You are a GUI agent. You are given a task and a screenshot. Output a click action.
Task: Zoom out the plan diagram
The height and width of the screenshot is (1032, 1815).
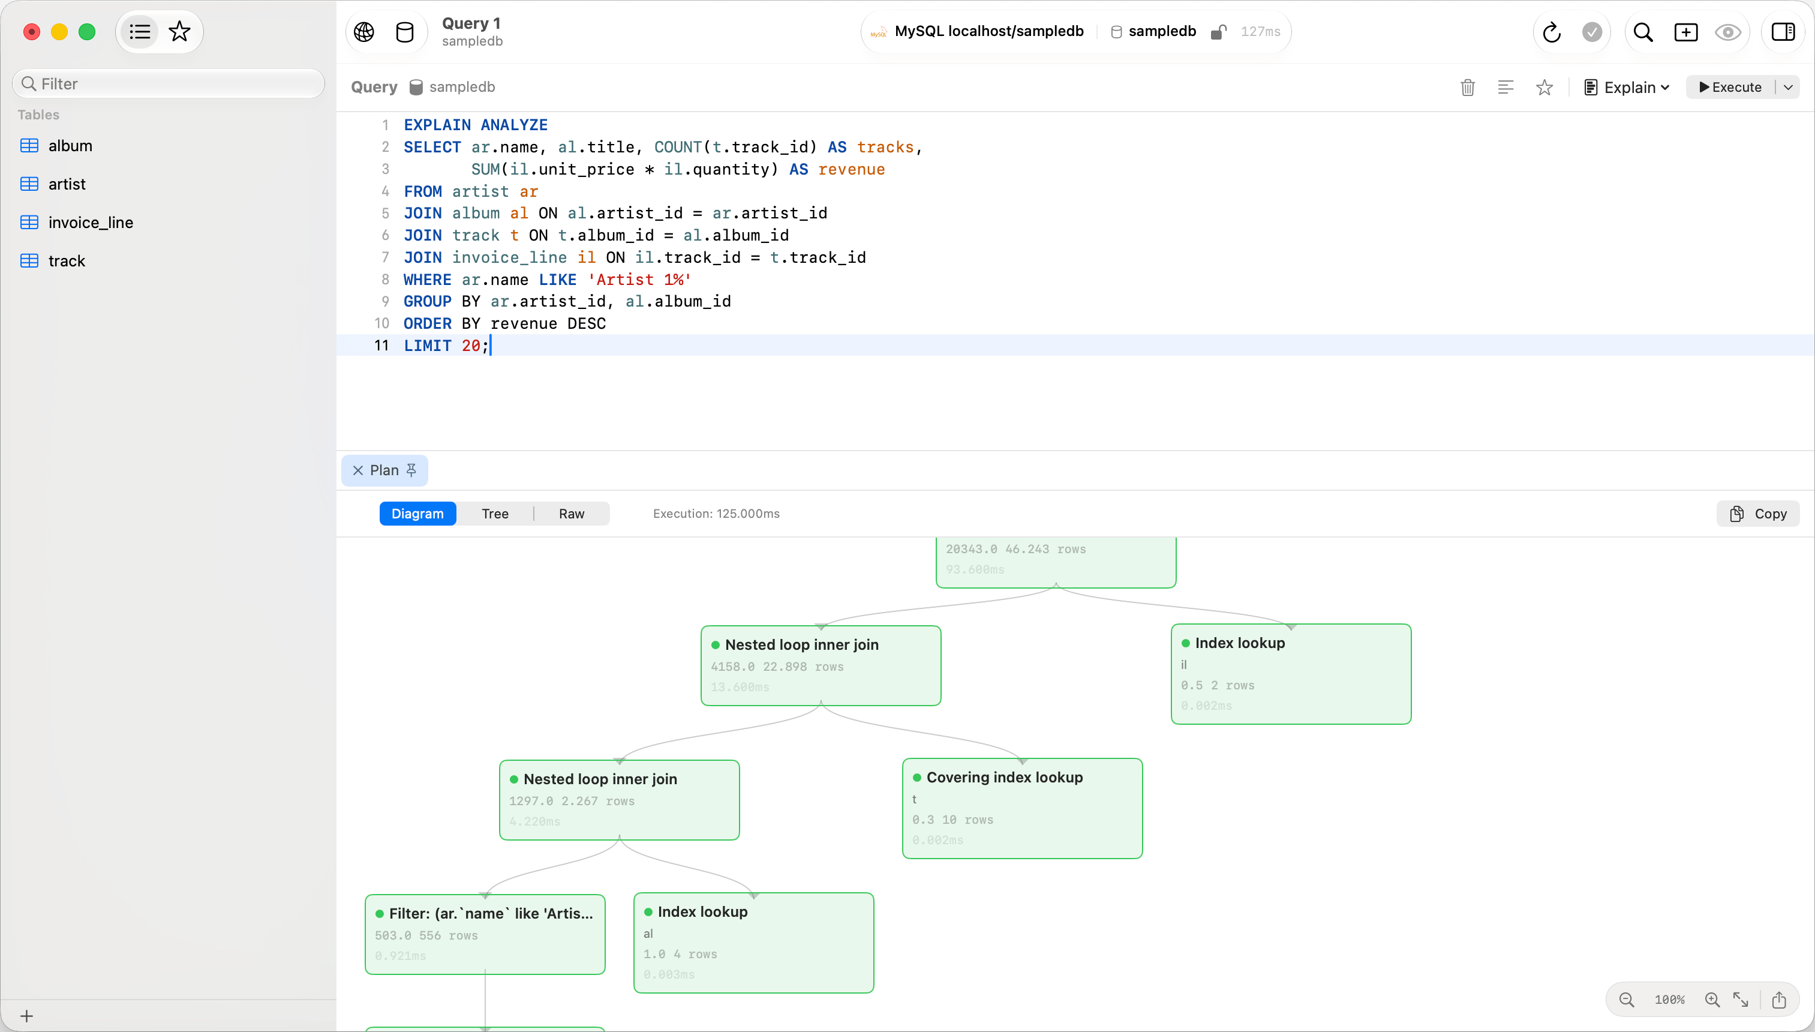coord(1627,1000)
